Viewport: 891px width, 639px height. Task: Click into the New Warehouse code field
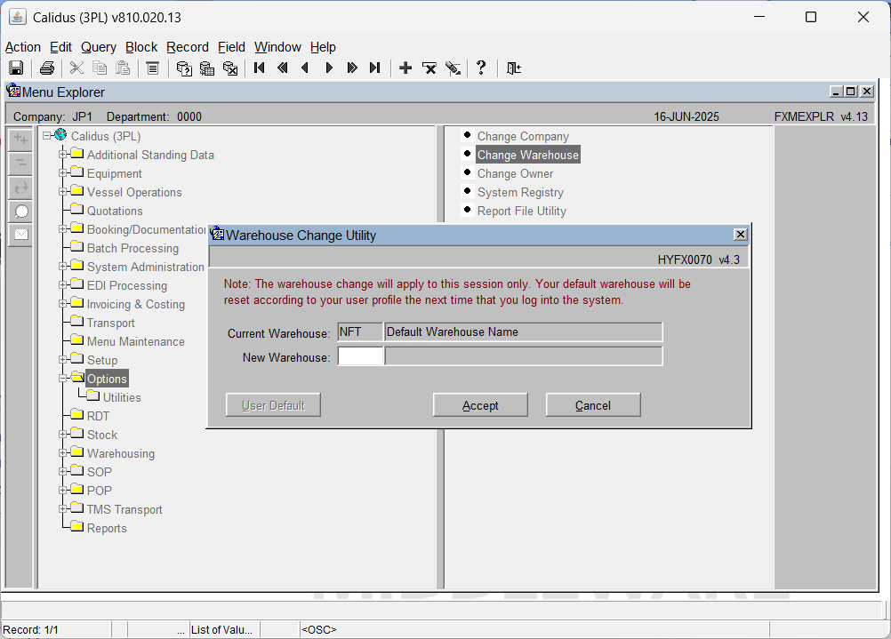coord(360,356)
